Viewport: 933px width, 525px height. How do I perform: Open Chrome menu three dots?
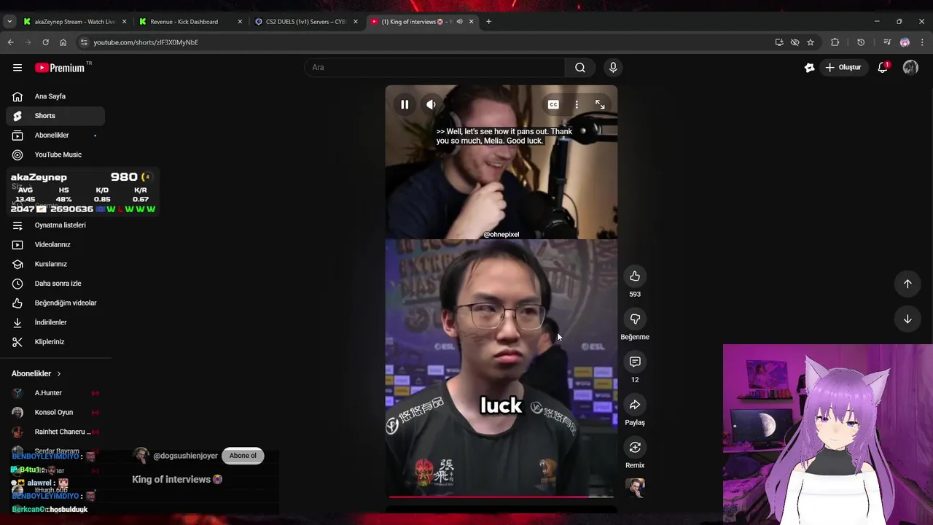click(x=922, y=42)
